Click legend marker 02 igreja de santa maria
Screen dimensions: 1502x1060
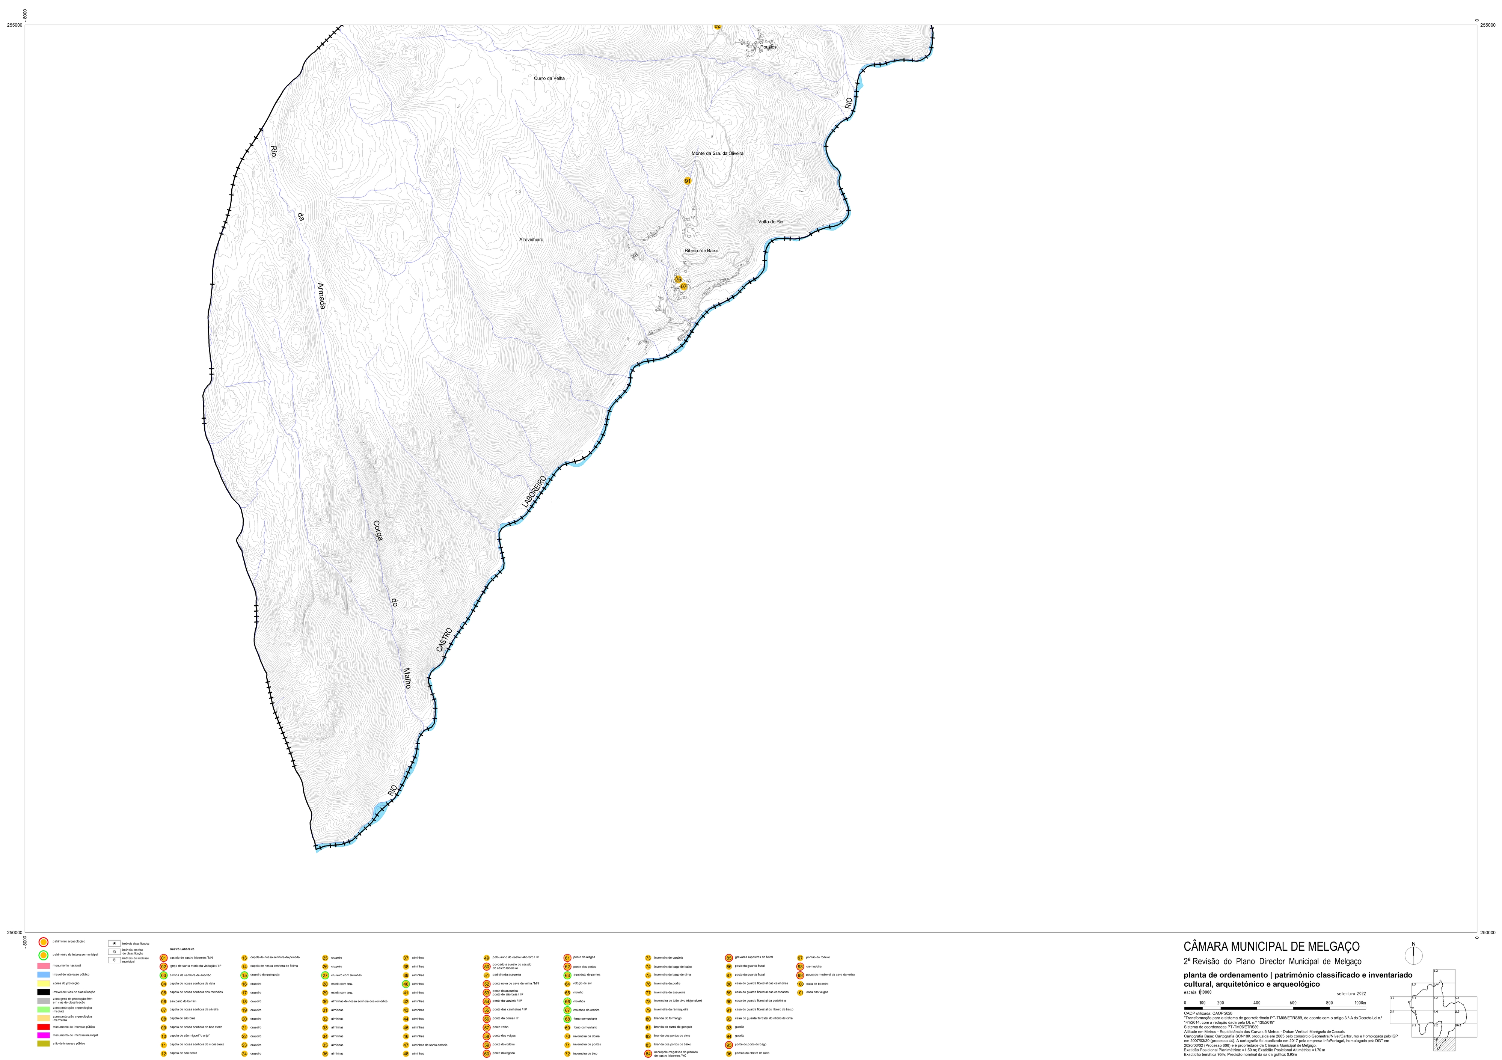click(164, 967)
